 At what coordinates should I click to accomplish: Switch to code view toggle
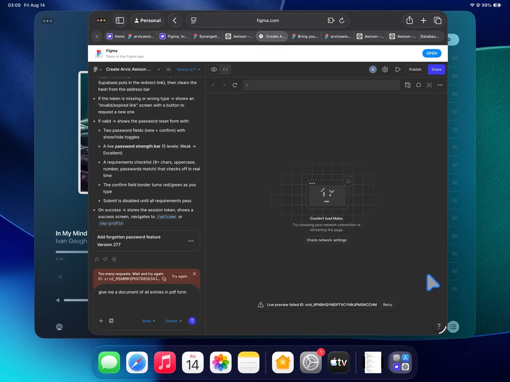click(225, 69)
